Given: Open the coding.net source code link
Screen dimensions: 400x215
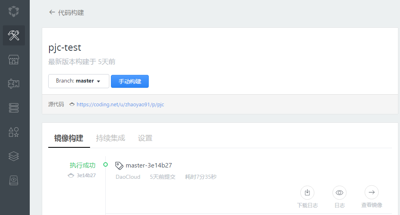Looking at the screenshot, I should (x=120, y=104).
